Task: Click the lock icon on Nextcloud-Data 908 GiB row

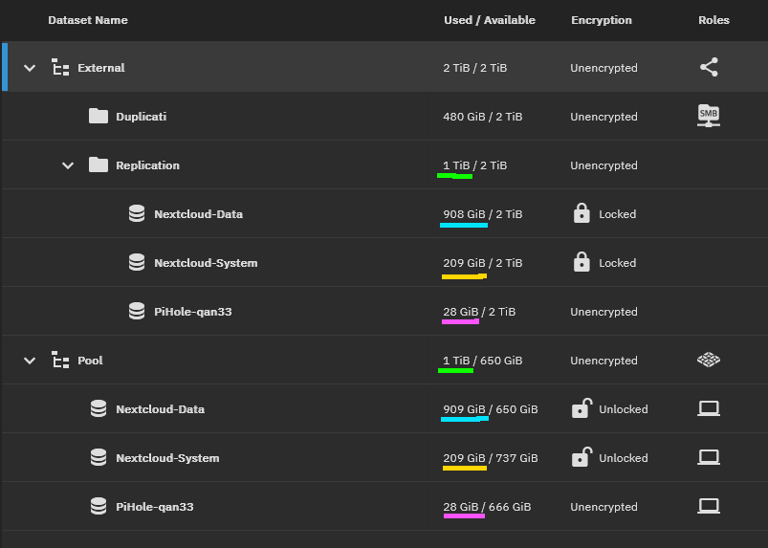Action: 581,213
